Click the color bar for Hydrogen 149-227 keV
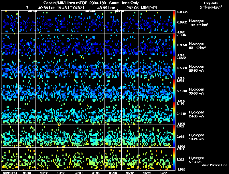The image size is (229, 174). click(175, 22)
